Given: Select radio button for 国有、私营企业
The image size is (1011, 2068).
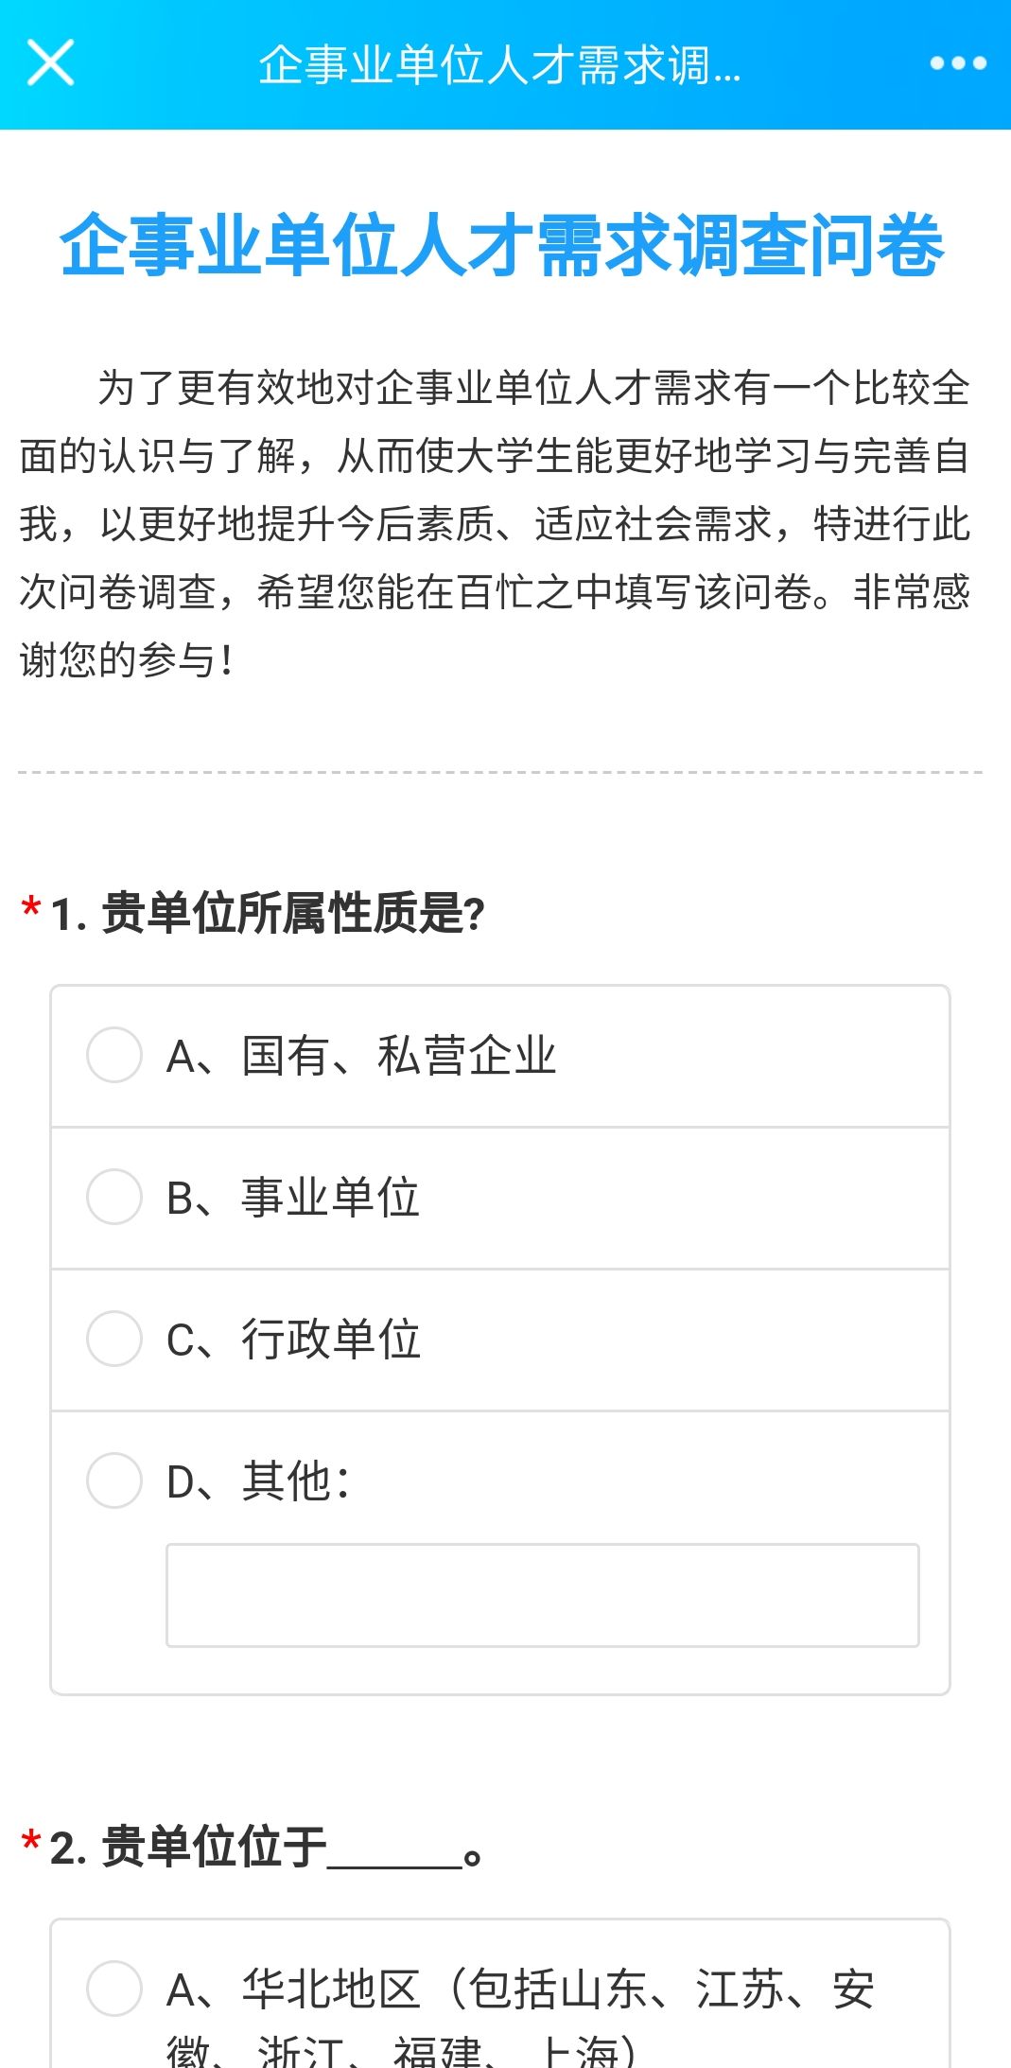Looking at the screenshot, I should pyautogui.click(x=114, y=1055).
